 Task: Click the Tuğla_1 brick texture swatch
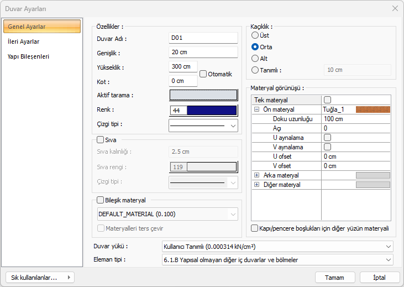tap(372, 109)
